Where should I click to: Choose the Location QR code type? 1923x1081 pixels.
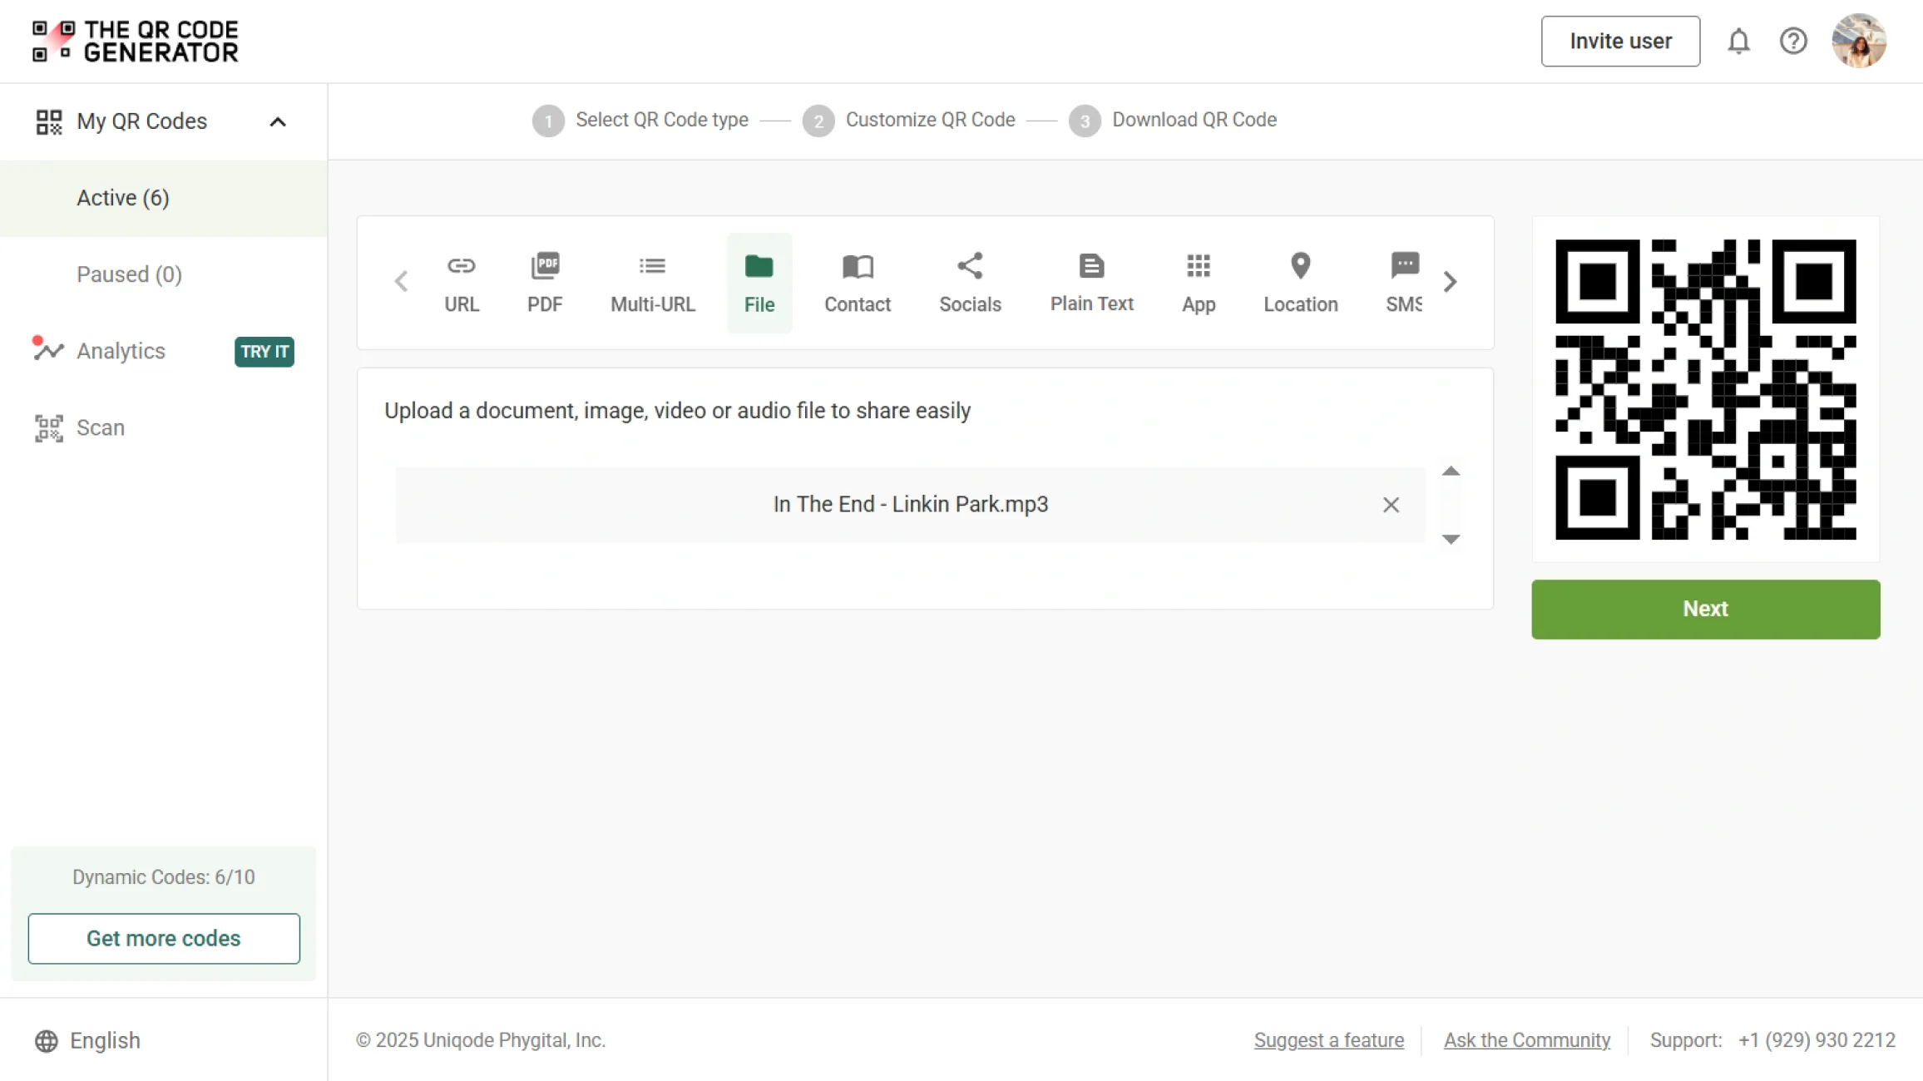click(1300, 283)
